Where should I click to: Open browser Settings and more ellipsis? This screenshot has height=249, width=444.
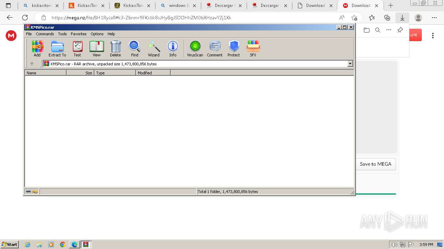coord(434,18)
